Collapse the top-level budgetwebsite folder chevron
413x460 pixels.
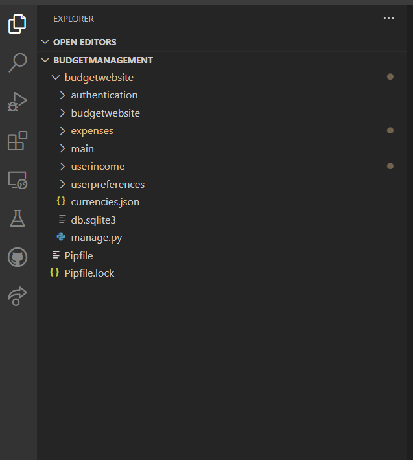56,78
